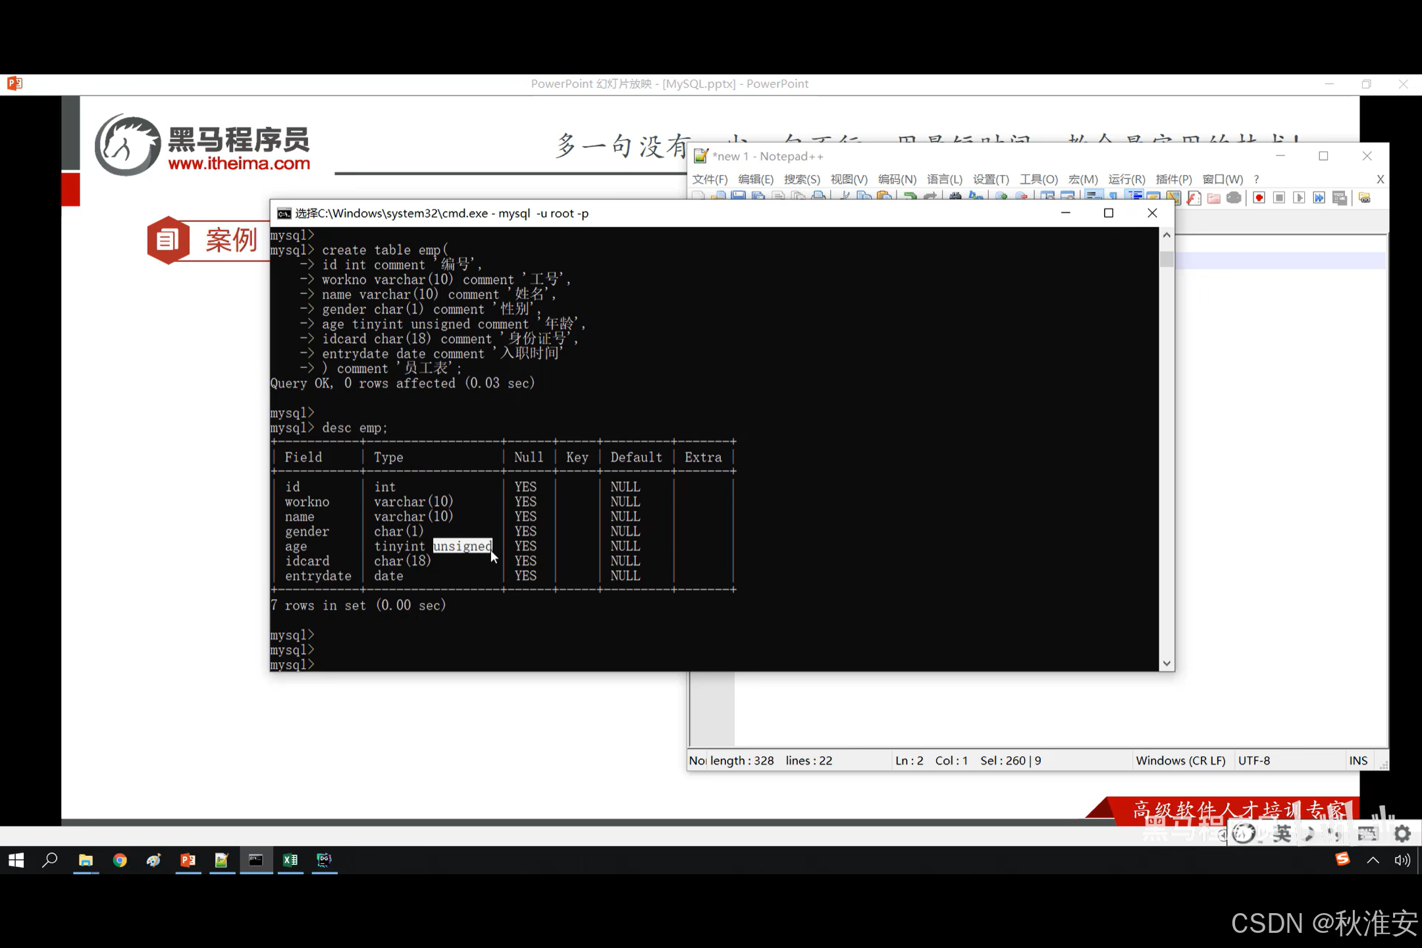Click the UTF-8 encoding status field

1254,760
